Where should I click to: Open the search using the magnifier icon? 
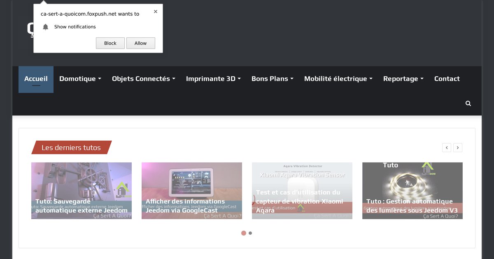pos(468,103)
